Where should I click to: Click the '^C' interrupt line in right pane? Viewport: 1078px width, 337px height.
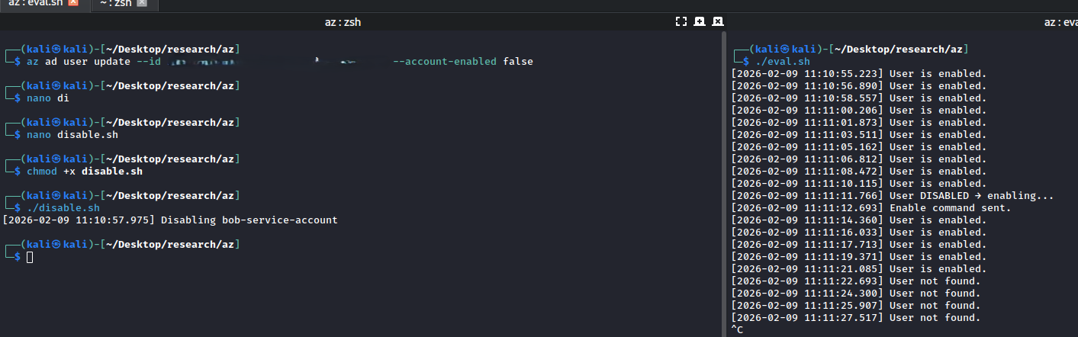pos(737,330)
